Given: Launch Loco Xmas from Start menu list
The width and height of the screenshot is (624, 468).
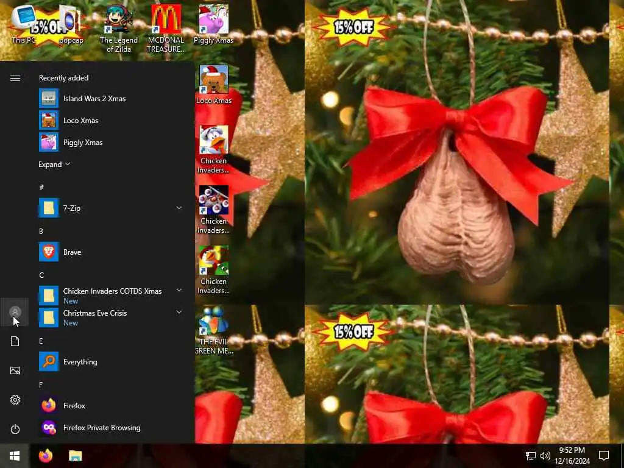Looking at the screenshot, I should (112, 120).
